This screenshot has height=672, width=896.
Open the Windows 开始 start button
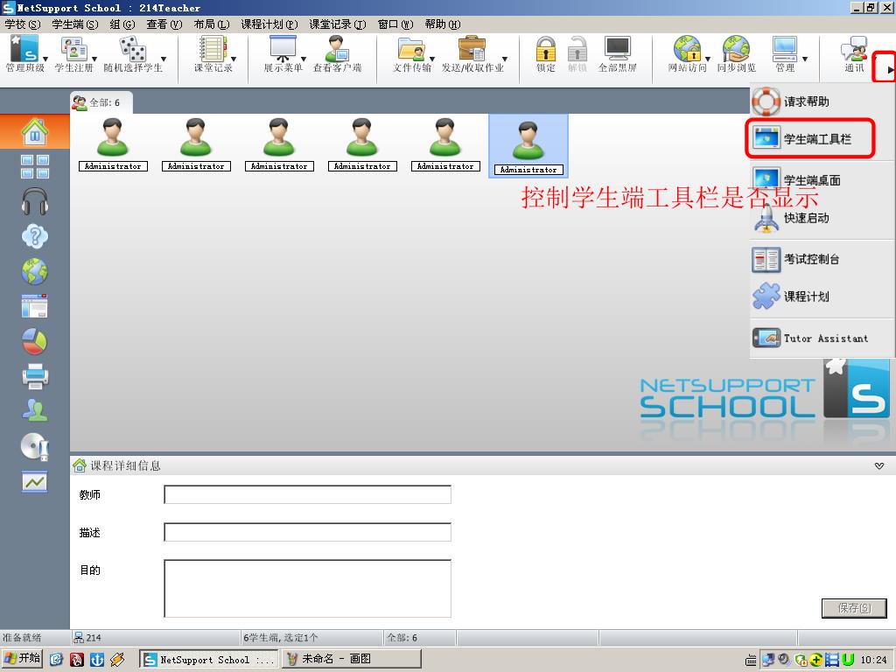(x=22, y=659)
